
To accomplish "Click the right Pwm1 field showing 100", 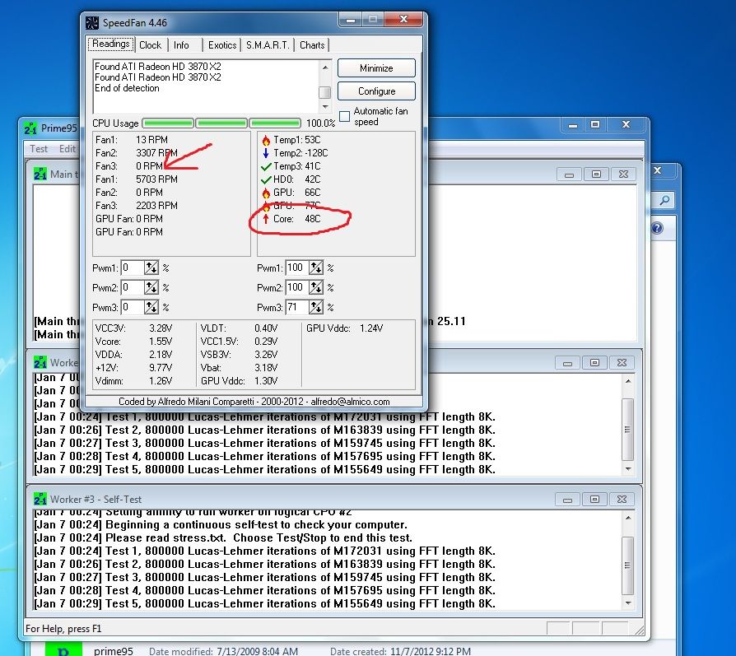I will point(296,268).
